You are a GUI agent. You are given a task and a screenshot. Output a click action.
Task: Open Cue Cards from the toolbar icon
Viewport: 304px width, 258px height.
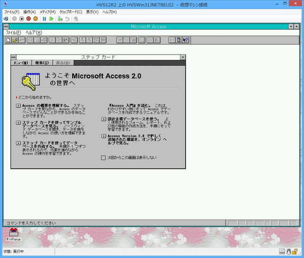pyautogui.click(x=179, y=40)
